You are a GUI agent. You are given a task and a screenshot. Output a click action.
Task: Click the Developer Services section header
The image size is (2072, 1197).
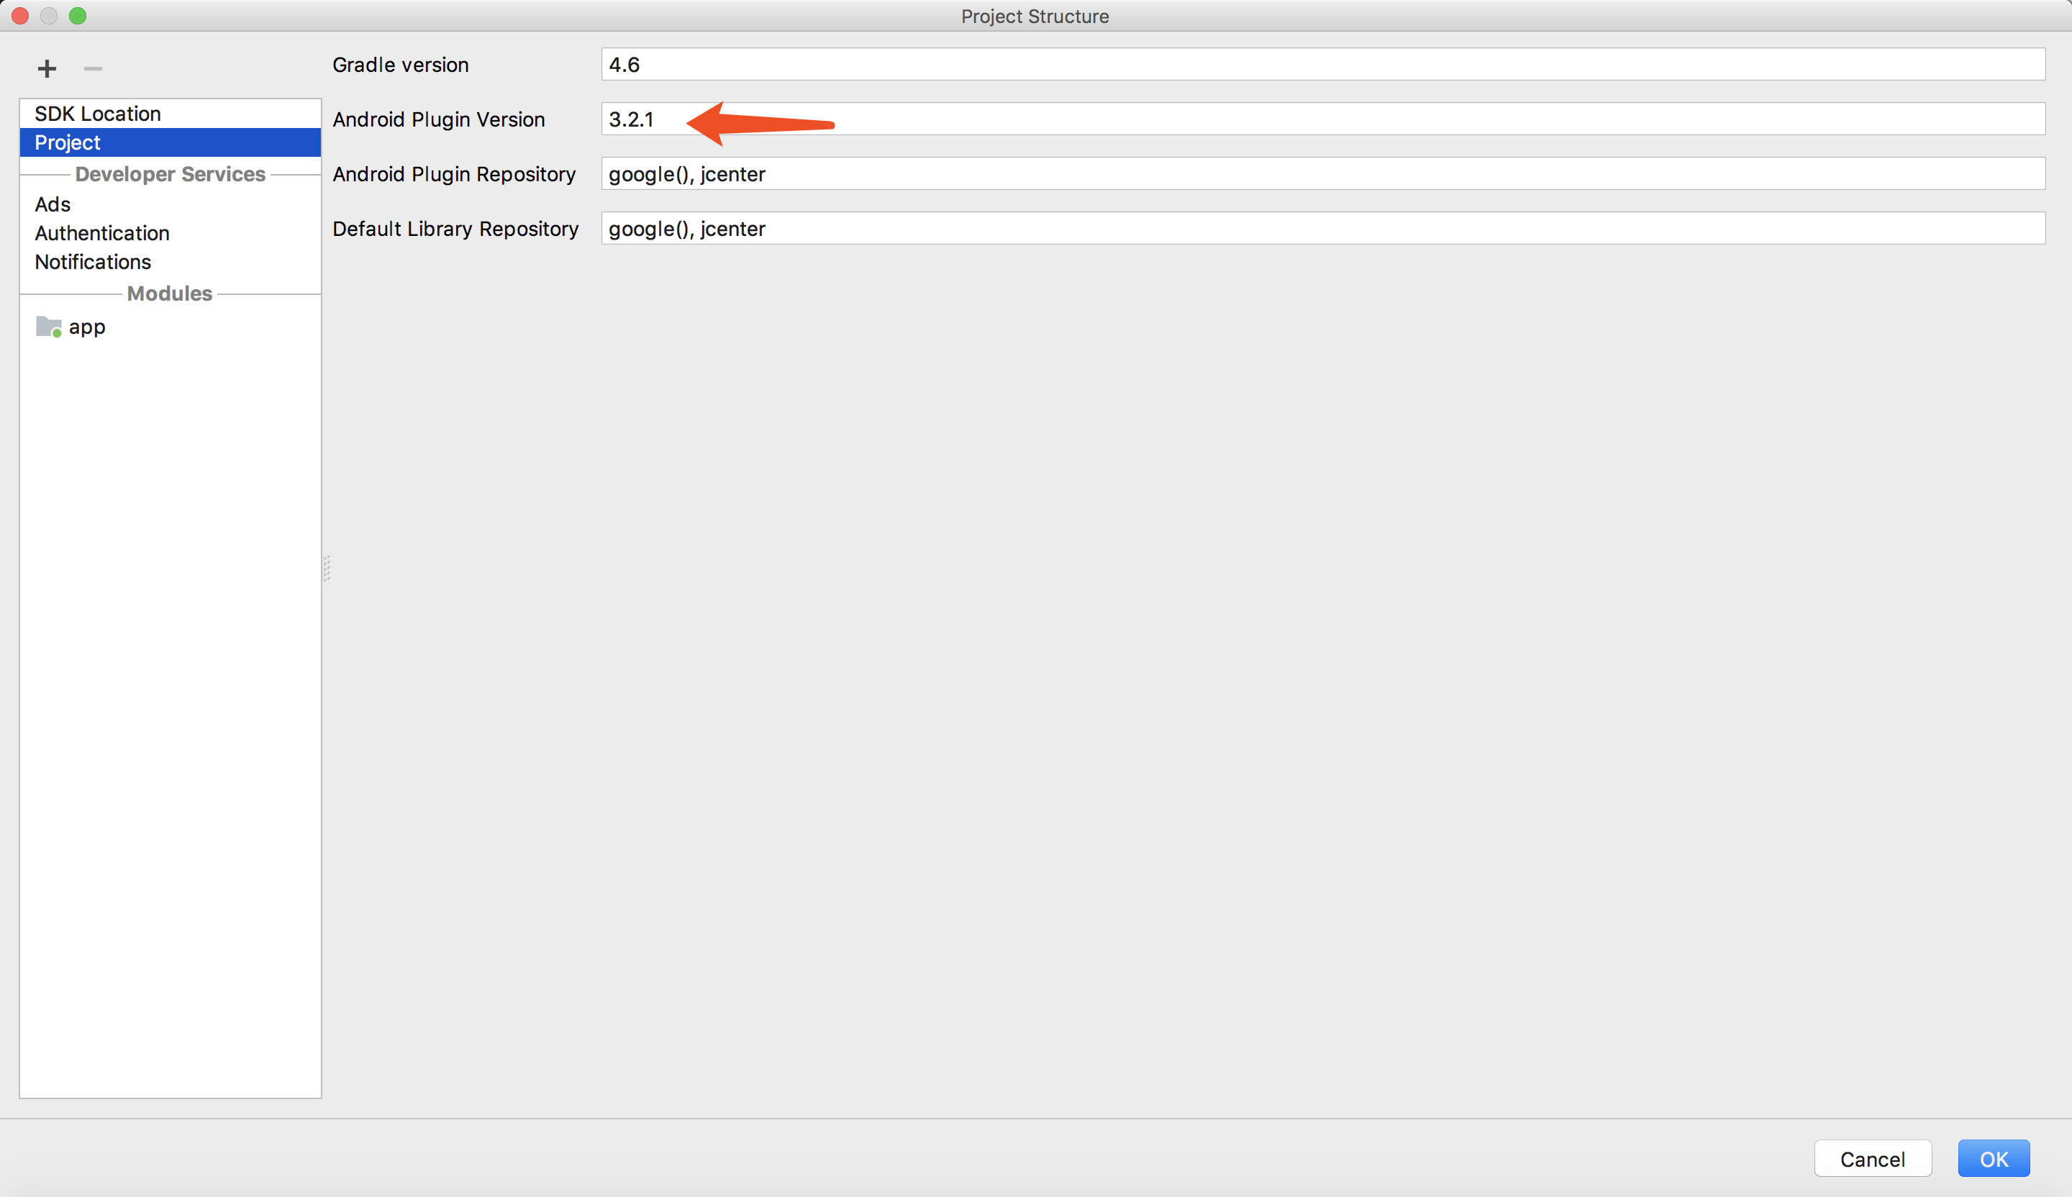pos(171,174)
